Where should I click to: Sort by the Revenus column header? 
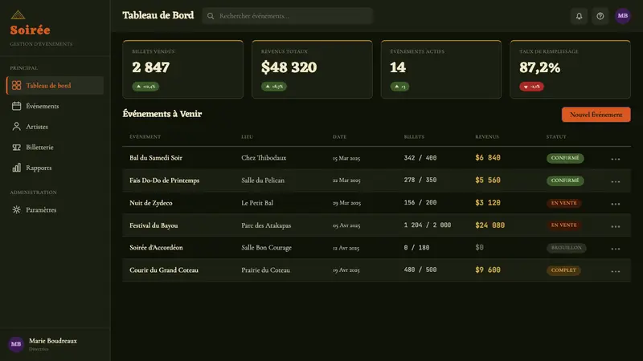pyautogui.click(x=487, y=136)
